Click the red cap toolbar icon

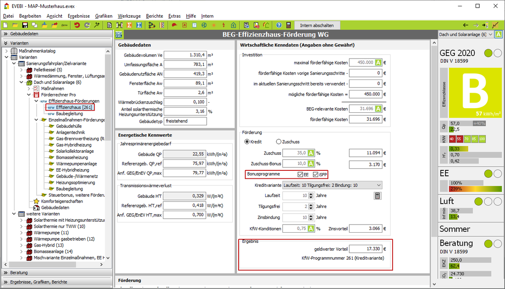tap(174, 25)
